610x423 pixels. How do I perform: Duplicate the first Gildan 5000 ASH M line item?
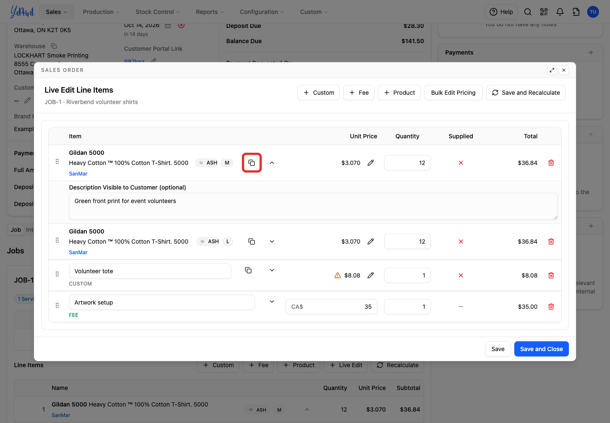click(x=252, y=163)
